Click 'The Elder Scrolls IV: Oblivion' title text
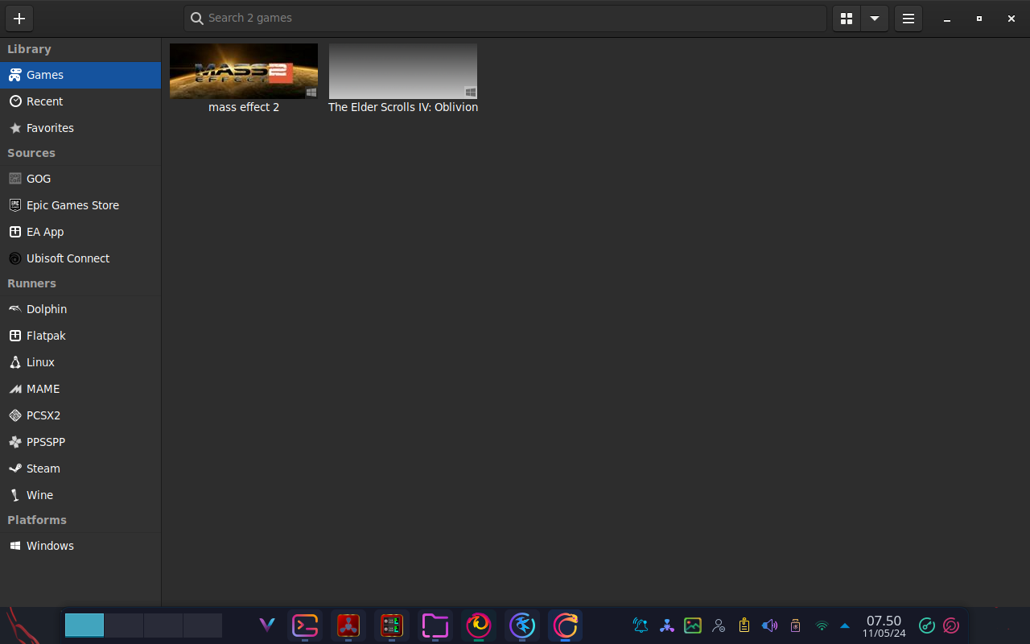 (403, 107)
